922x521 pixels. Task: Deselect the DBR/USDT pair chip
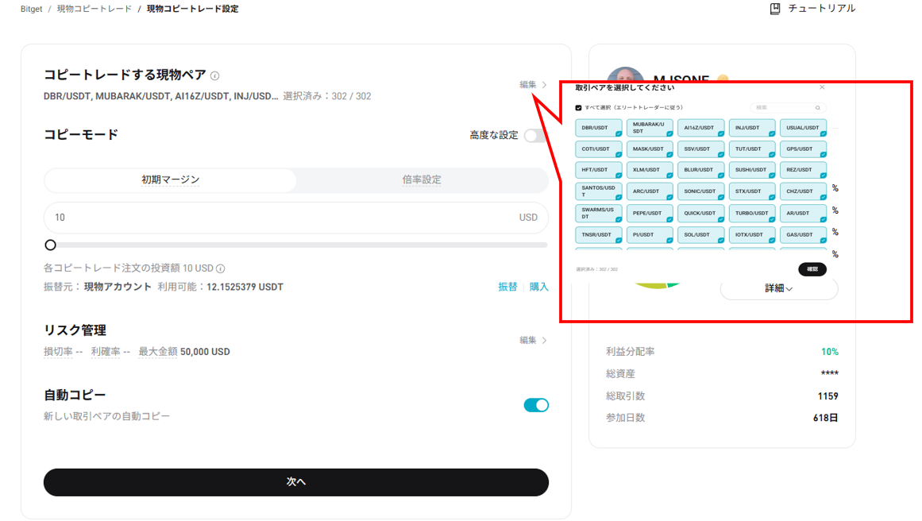pyautogui.click(x=599, y=128)
